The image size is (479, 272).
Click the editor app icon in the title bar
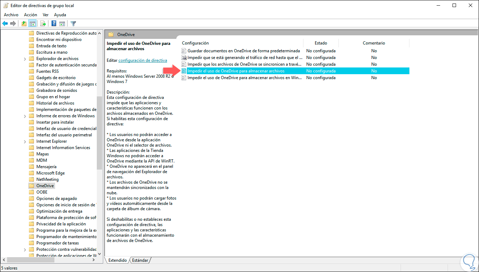coord(6,5)
